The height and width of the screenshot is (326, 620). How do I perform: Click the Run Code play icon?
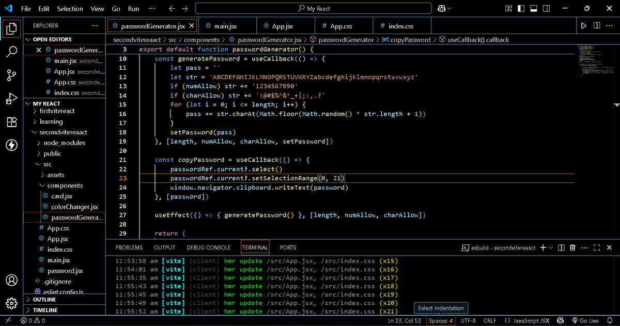pos(584,26)
